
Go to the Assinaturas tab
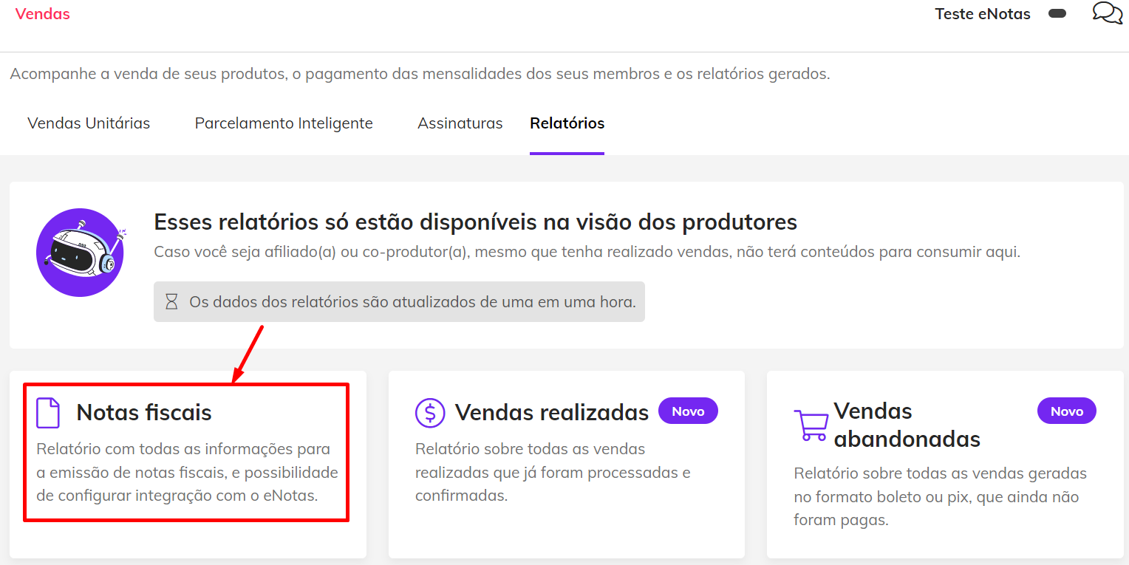[460, 123]
